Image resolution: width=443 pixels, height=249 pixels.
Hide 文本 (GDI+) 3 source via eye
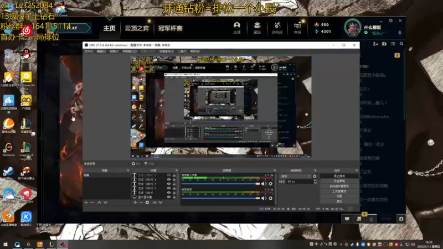pos(169,184)
